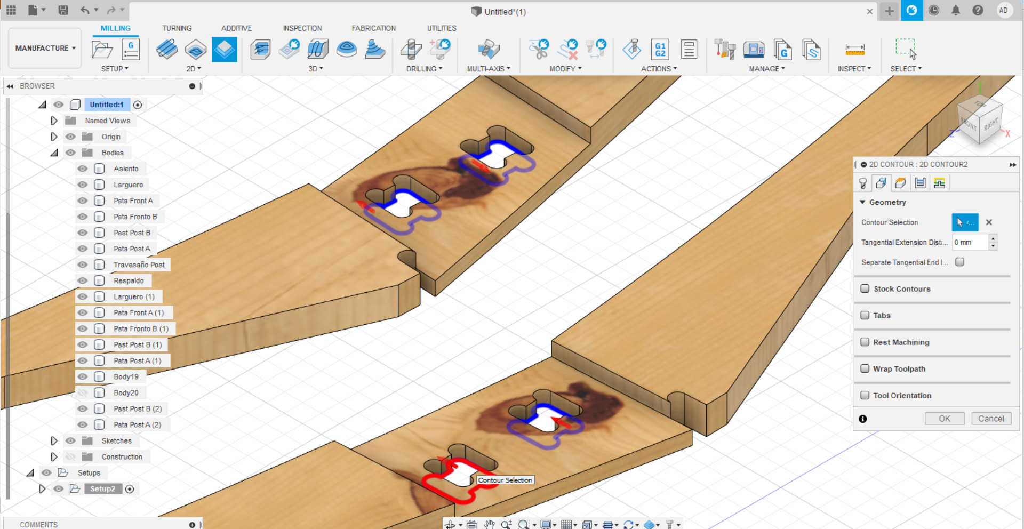
Task: Open the Help question mark menu
Action: click(978, 10)
